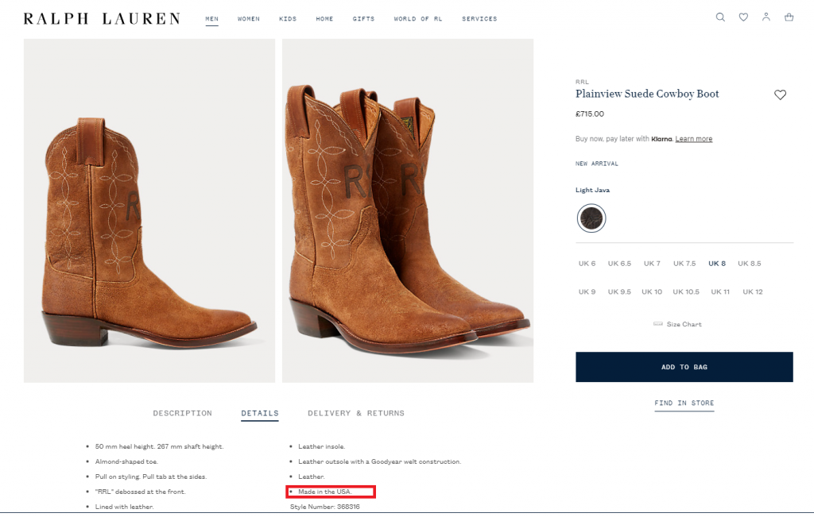The width and height of the screenshot is (814, 517).
Task: Open the shopping bag icon
Action: click(789, 17)
